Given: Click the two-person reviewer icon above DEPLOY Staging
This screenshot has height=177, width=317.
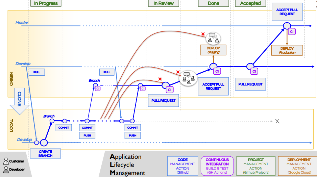Looking at the screenshot, I should (213, 38).
